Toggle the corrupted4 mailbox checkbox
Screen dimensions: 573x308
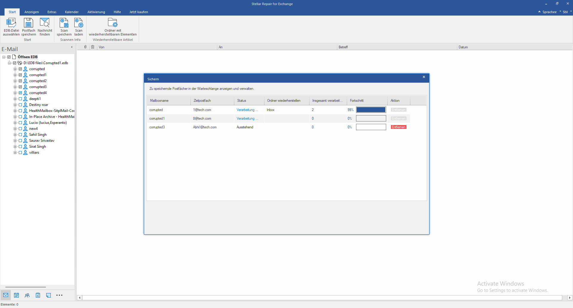pos(20,93)
